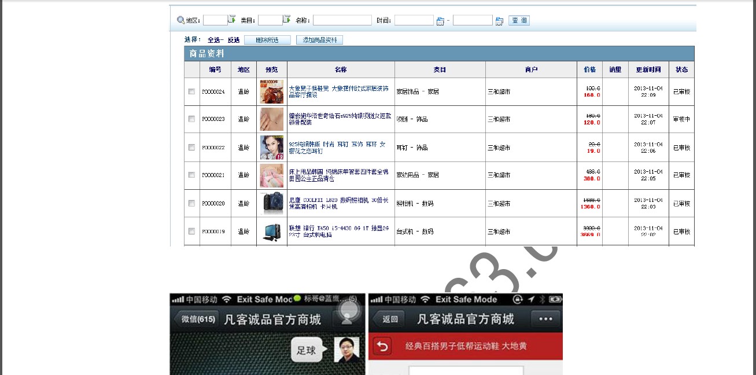Tick the checkbox for product P0000024
This screenshot has width=756, height=375.
click(x=191, y=91)
